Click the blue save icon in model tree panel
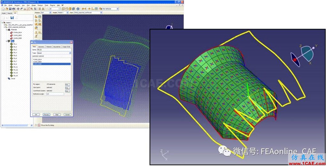This screenshot has height=166, width=327. coord(12,18)
